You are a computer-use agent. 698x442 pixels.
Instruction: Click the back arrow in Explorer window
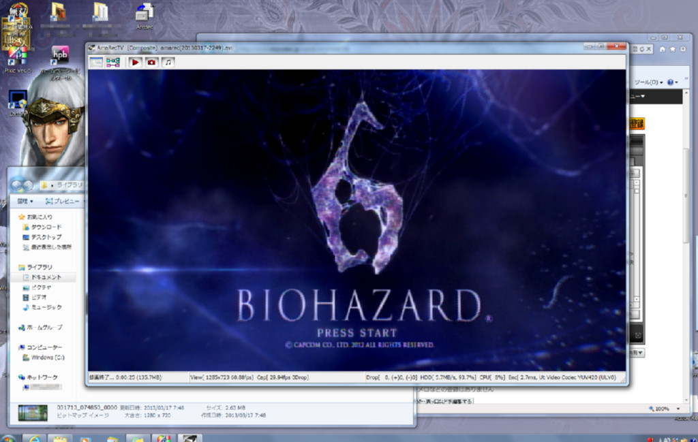coord(17,185)
